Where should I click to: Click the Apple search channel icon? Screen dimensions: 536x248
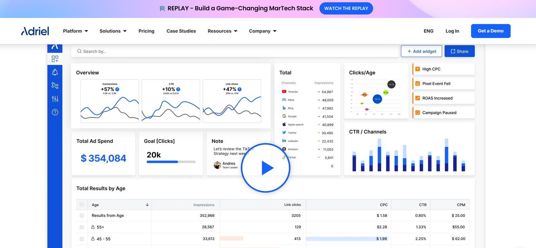coord(284,124)
